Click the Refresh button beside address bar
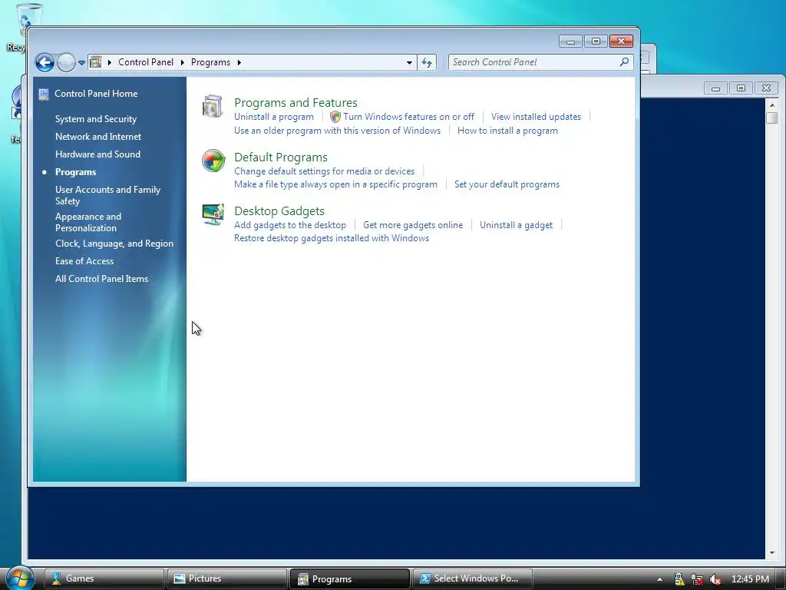 coord(427,62)
